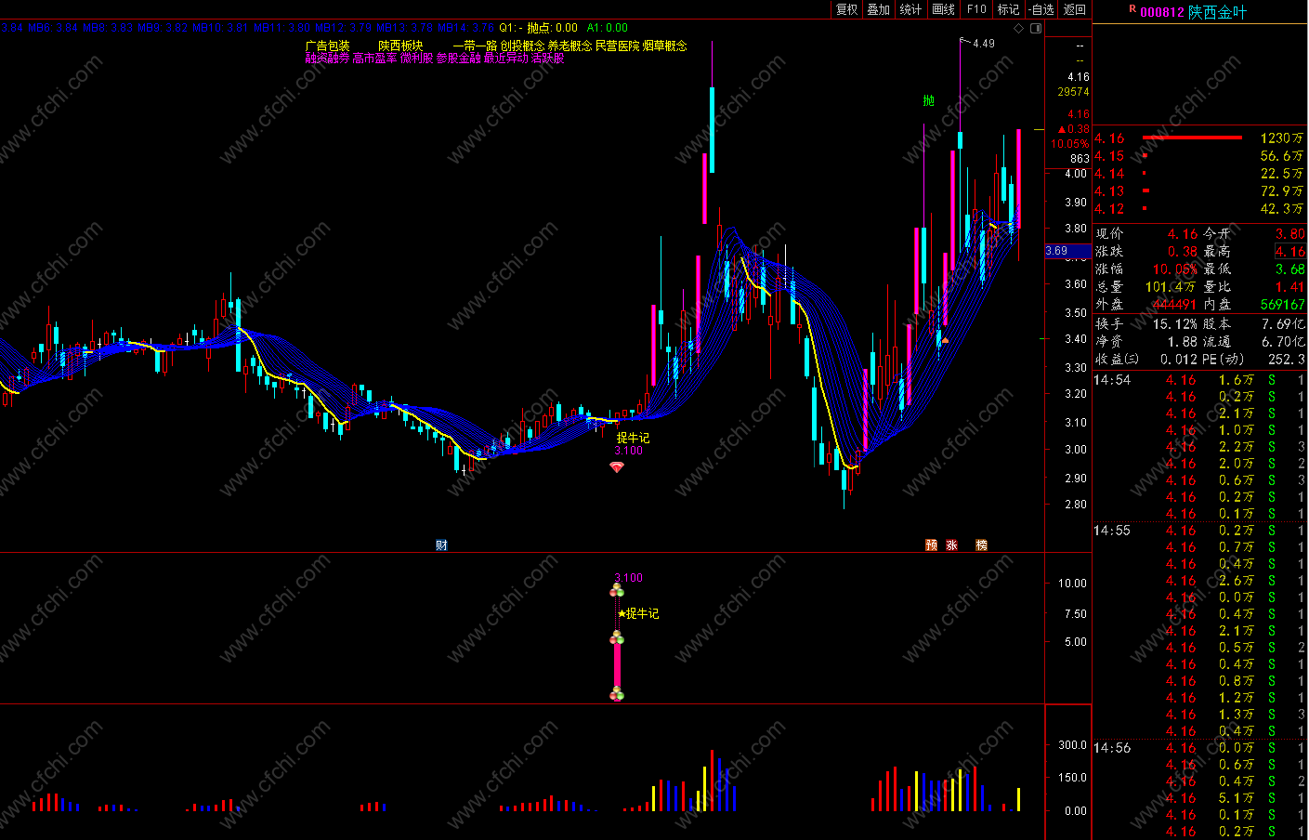
Task: Click the MB14 moving average label
Action: point(465,28)
